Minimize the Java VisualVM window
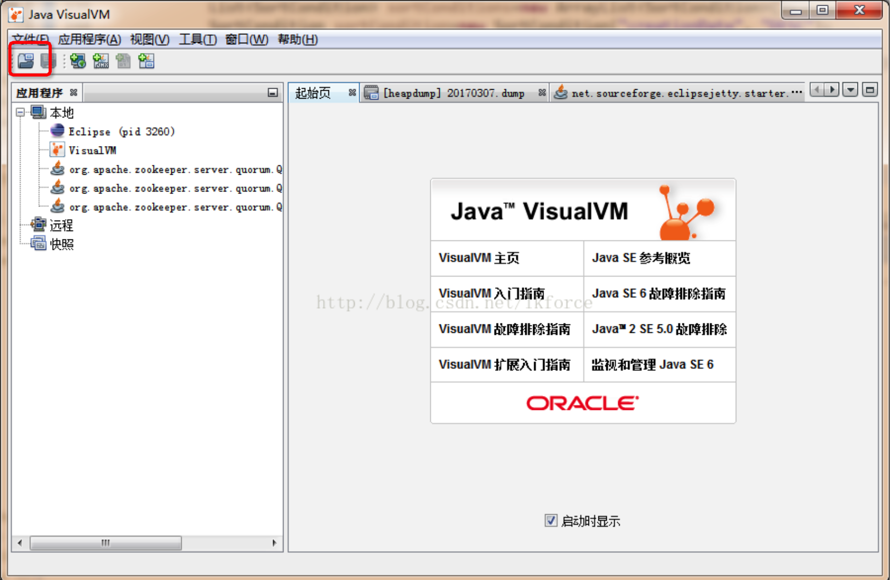The image size is (895, 580). (x=795, y=10)
